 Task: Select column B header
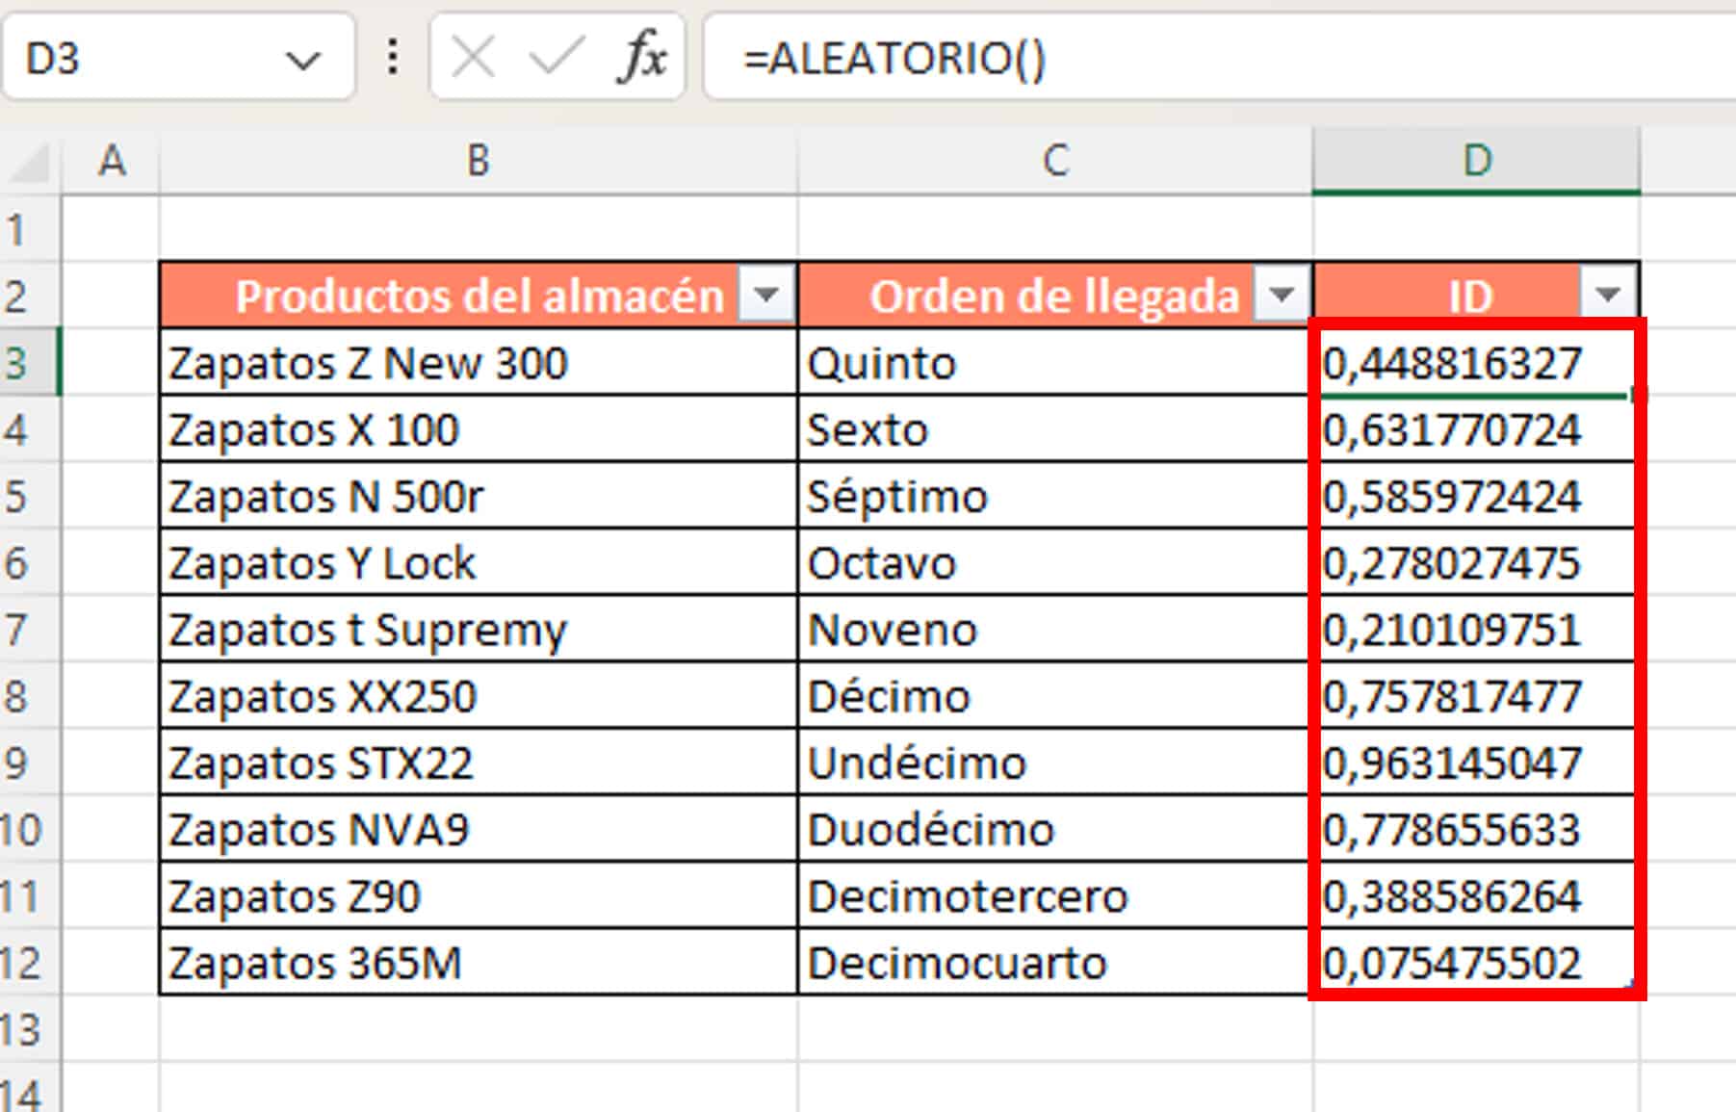click(x=478, y=161)
